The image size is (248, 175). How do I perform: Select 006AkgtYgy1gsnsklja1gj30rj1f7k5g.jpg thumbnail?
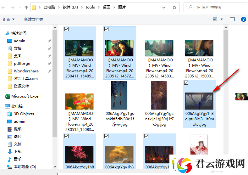tap(159, 95)
